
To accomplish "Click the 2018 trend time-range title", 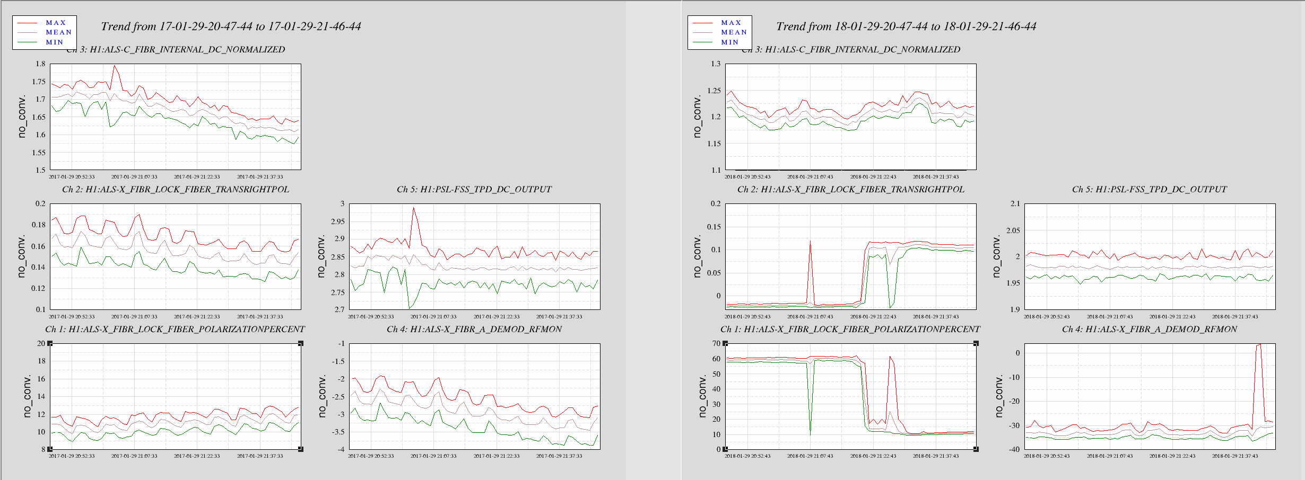I will point(906,26).
